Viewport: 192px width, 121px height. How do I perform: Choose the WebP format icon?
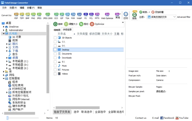79,15
